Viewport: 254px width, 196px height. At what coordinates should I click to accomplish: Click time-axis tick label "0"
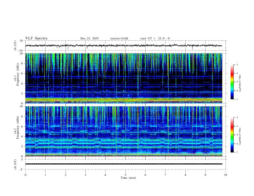25,175
